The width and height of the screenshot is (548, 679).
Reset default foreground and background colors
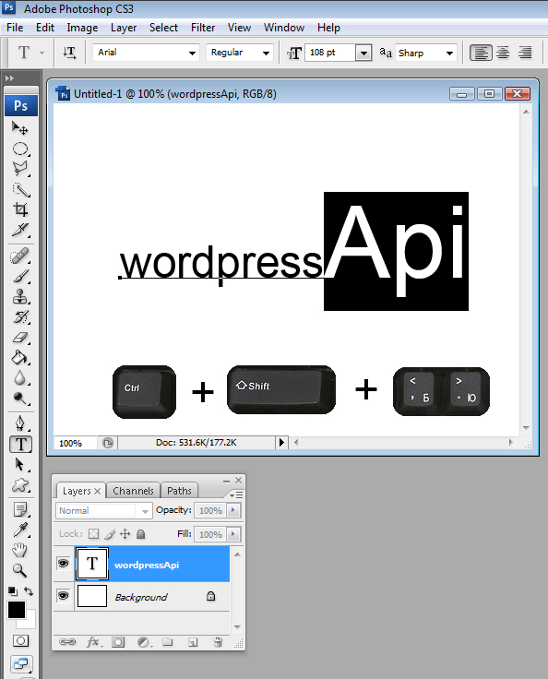pos(13,591)
